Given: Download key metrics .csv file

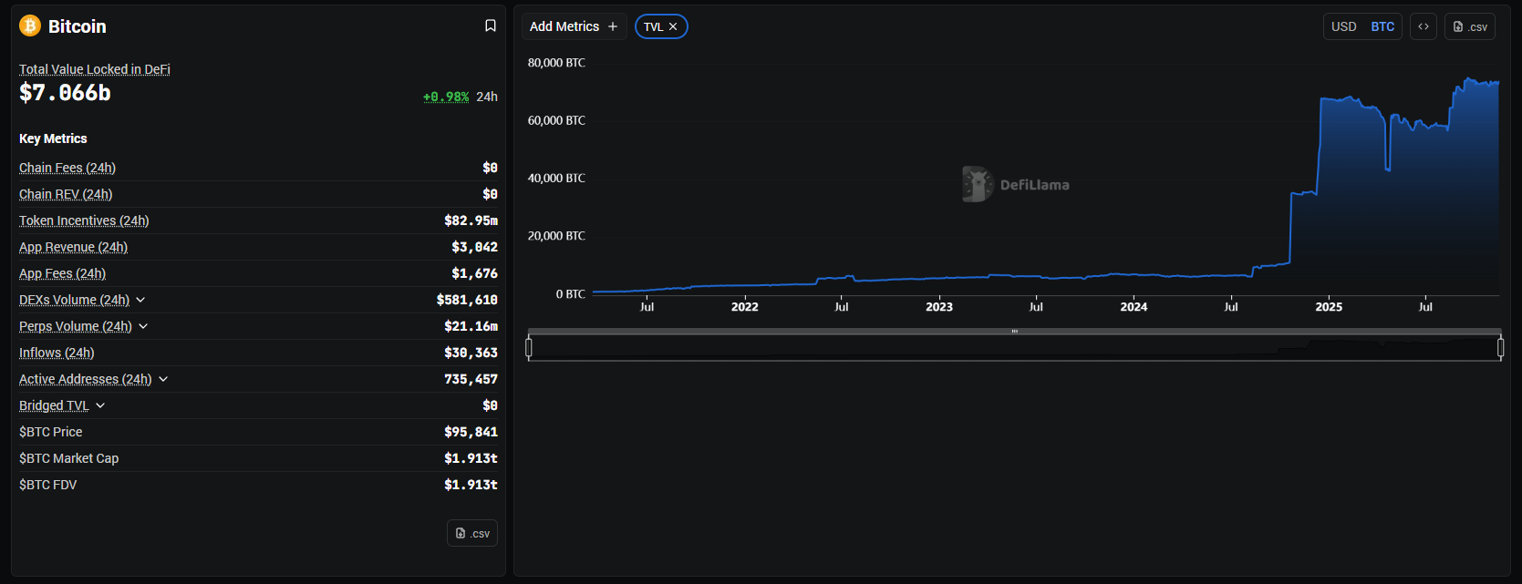Looking at the screenshot, I should point(472,533).
